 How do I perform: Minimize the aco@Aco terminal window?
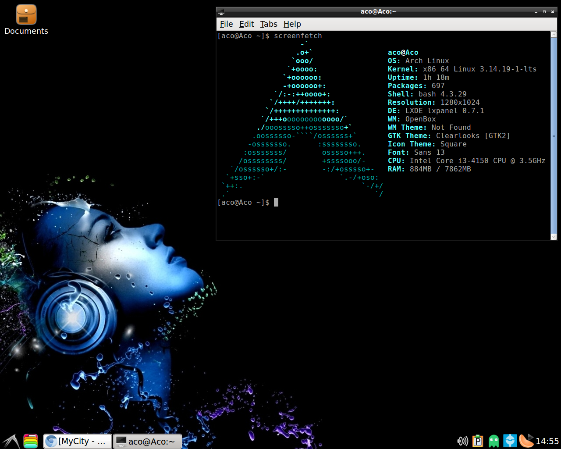click(536, 12)
